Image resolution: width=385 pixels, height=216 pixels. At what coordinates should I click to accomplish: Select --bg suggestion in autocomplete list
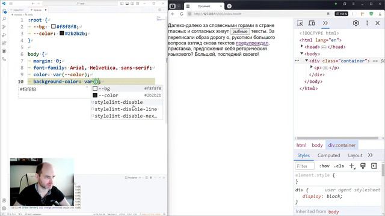coord(127,88)
